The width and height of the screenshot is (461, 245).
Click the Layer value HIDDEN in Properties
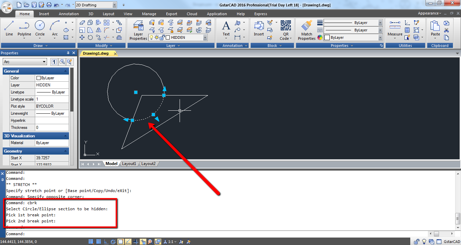click(52, 85)
